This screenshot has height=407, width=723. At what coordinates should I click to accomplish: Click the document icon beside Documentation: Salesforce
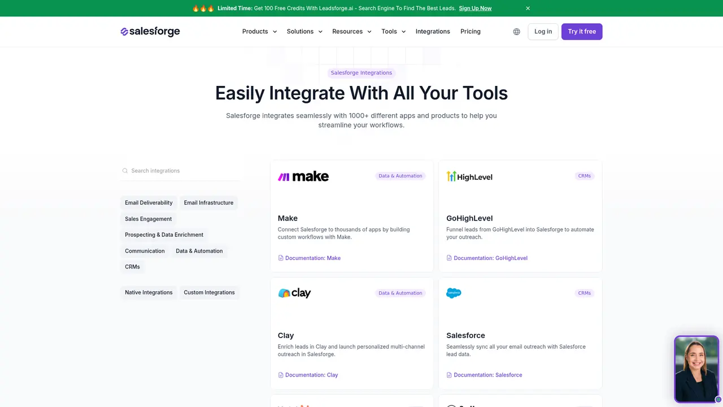coord(449,375)
